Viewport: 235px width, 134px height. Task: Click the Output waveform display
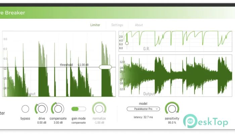[175, 76]
